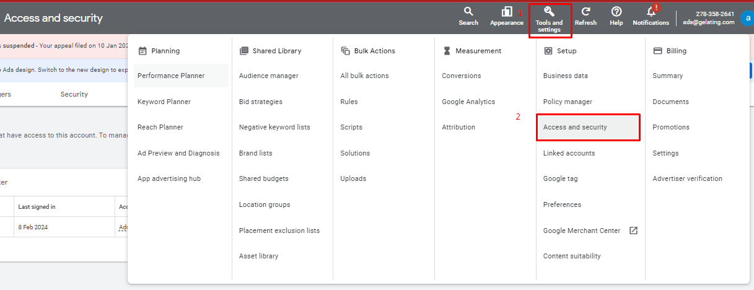
Task: Open the Help question mark icon
Action: (616, 12)
